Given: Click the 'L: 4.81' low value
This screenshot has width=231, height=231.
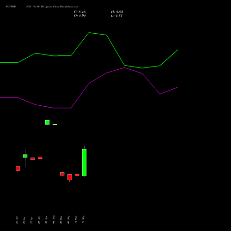Looking at the screenshot, I should (117, 16).
